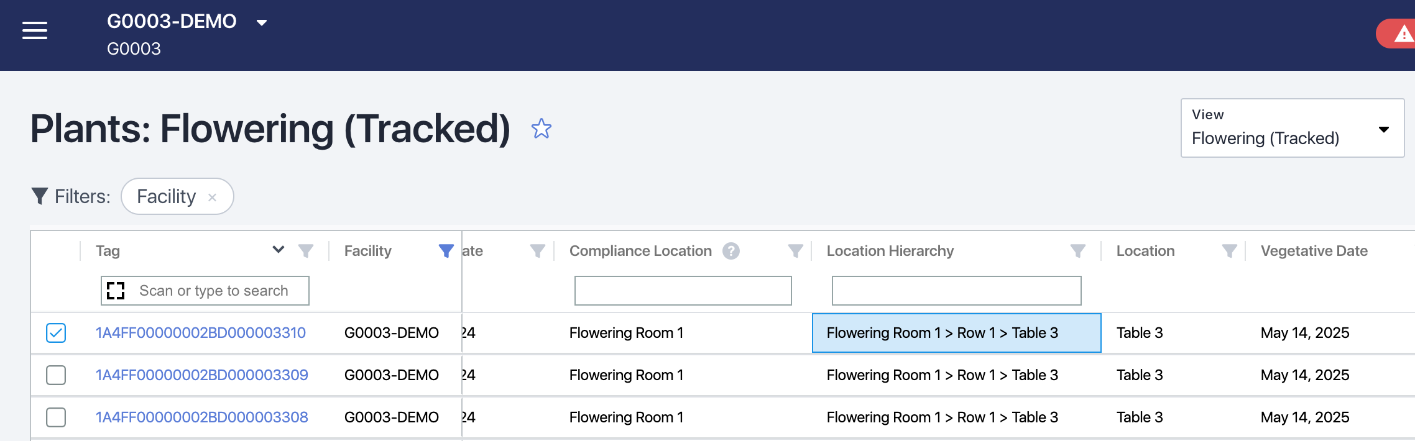The width and height of the screenshot is (1415, 441).
Task: Open the Location Hierarchy filter icon
Action: click(1077, 251)
